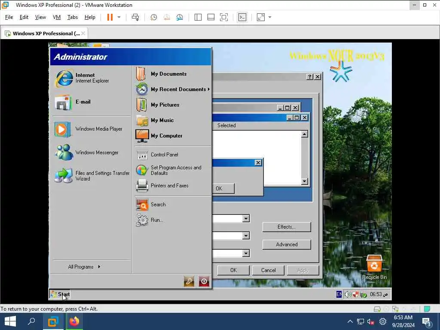Show hidden host tray icons
The image size is (440, 330).
350,321
